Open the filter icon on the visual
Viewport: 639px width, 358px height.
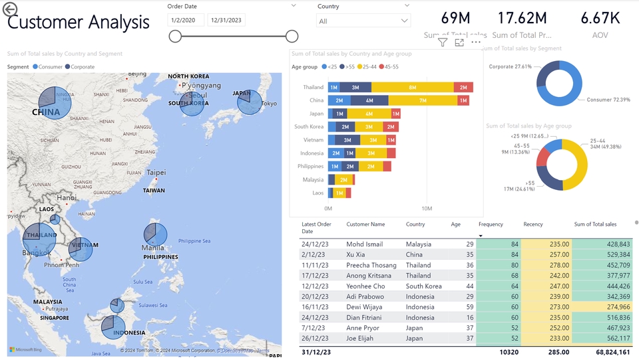click(443, 42)
